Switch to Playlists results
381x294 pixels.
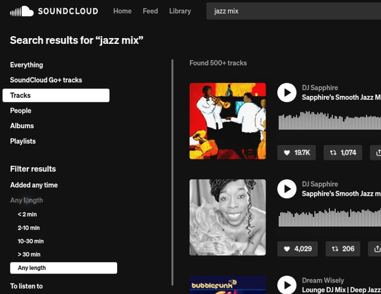point(23,141)
